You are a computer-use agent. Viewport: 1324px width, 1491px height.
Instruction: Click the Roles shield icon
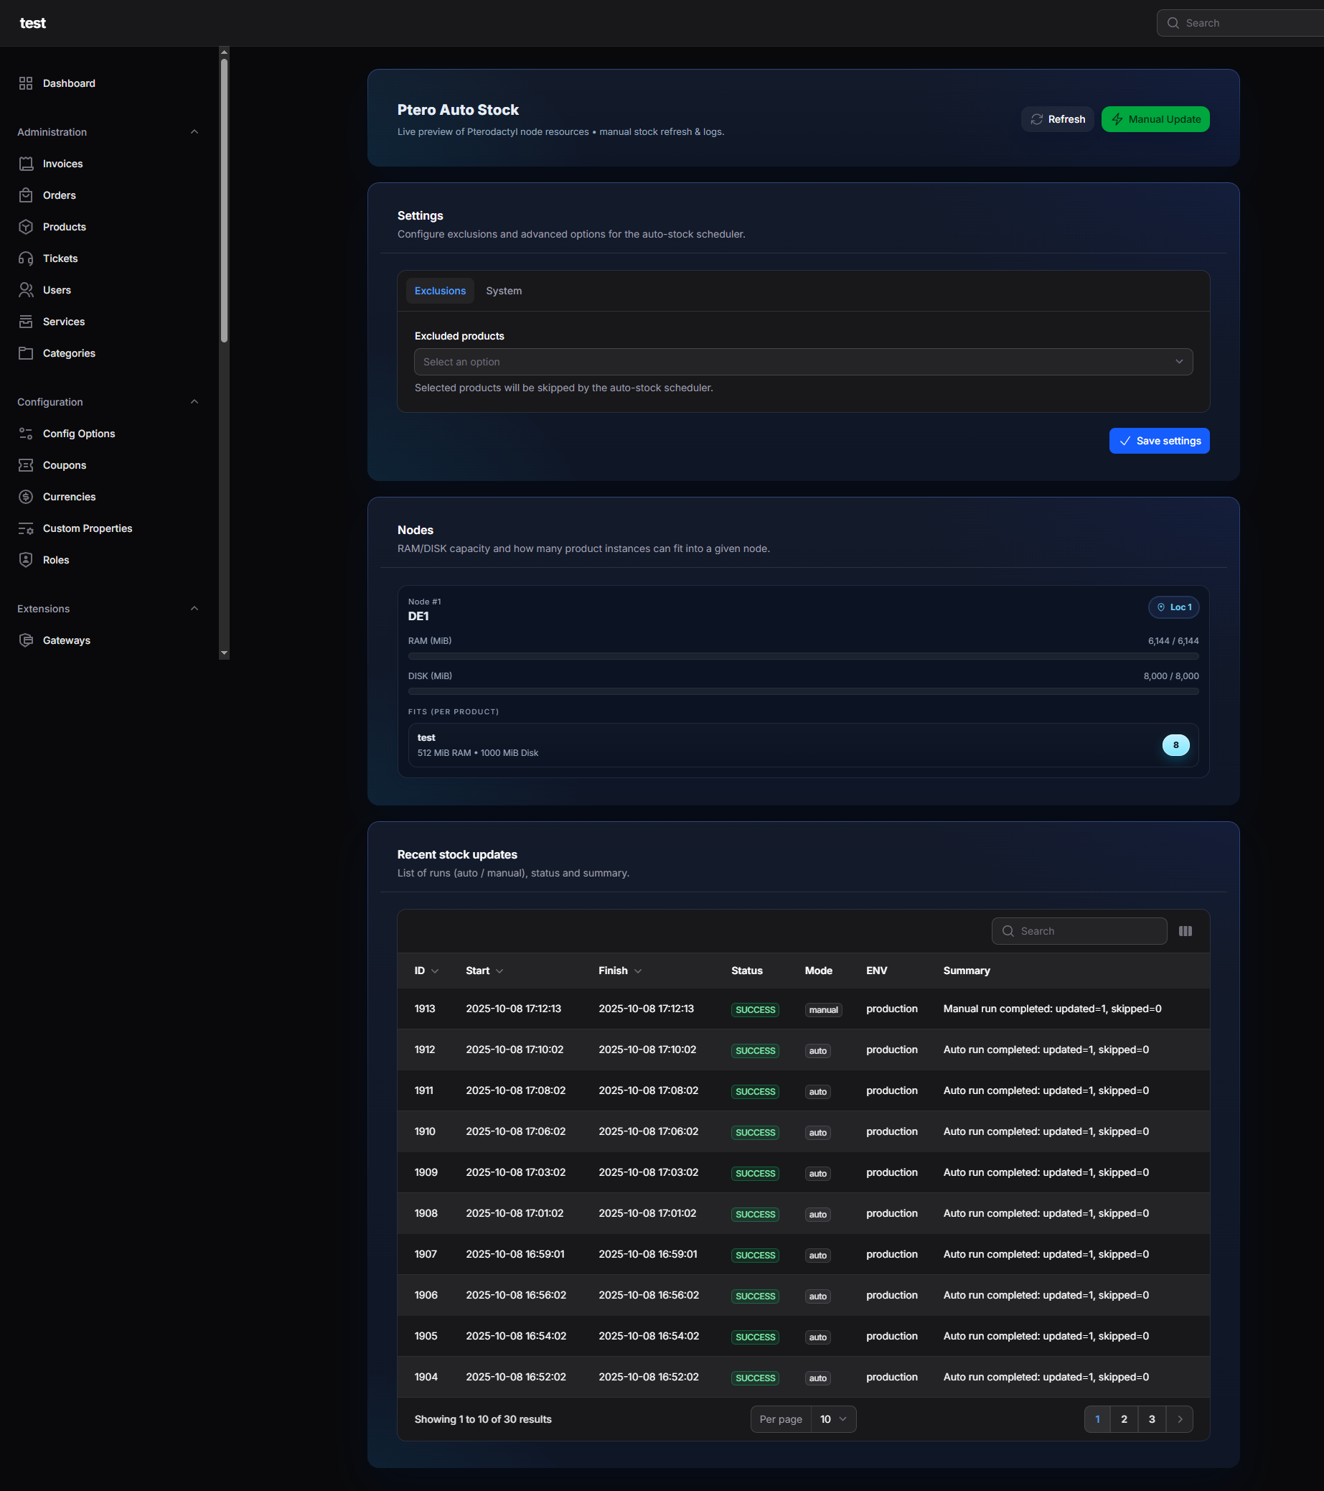(26, 559)
